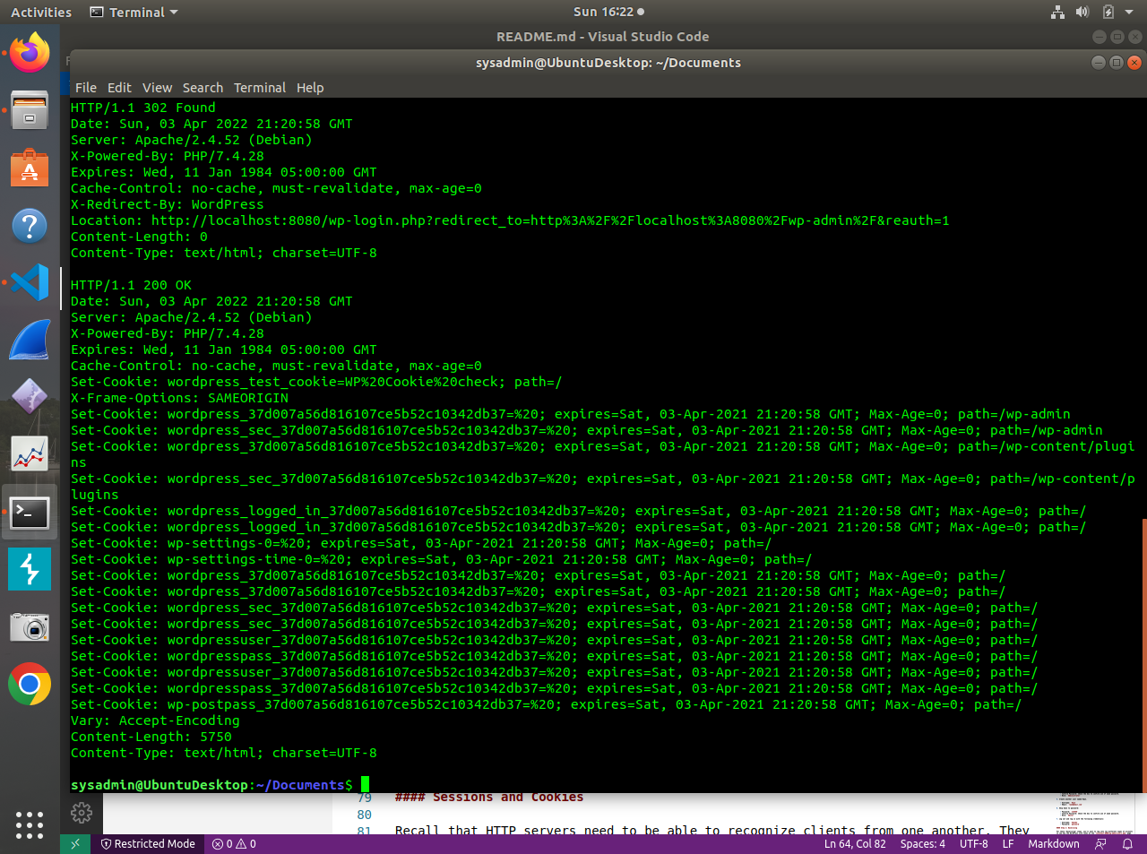Open the network status icon in top bar
Image resolution: width=1147 pixels, height=854 pixels.
click(x=1057, y=12)
